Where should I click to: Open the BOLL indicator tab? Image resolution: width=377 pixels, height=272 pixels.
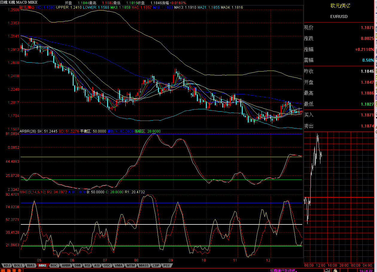point(18,265)
